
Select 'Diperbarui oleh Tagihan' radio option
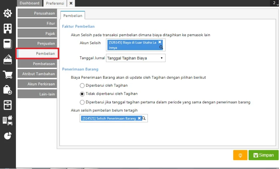(82, 85)
